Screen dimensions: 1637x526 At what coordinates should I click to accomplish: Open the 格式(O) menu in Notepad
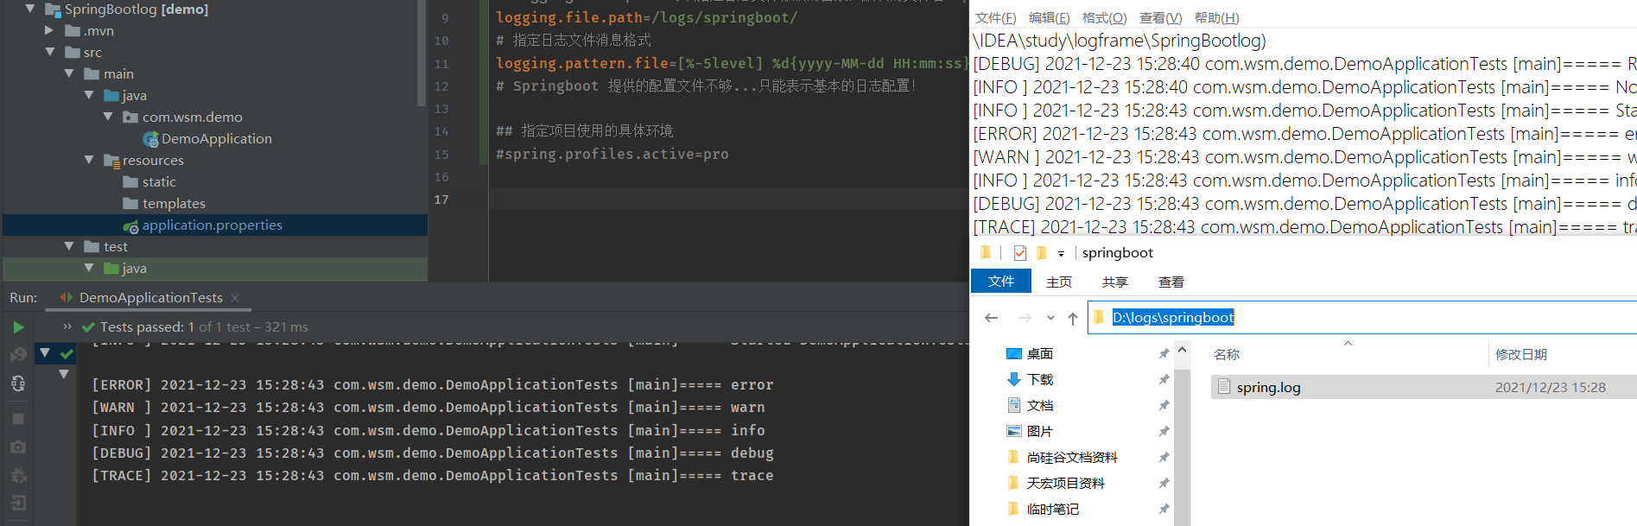[1104, 18]
